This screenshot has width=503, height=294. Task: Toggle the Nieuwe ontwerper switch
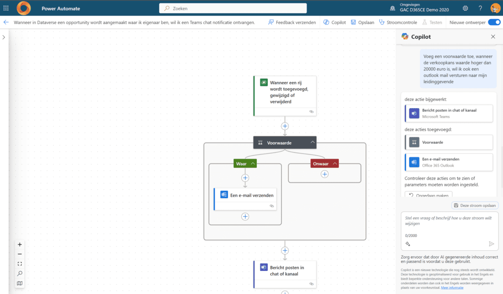pyautogui.click(x=494, y=22)
